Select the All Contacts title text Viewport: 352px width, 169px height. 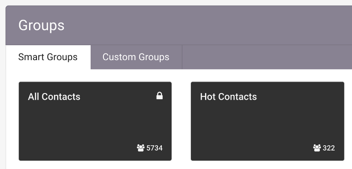click(54, 97)
